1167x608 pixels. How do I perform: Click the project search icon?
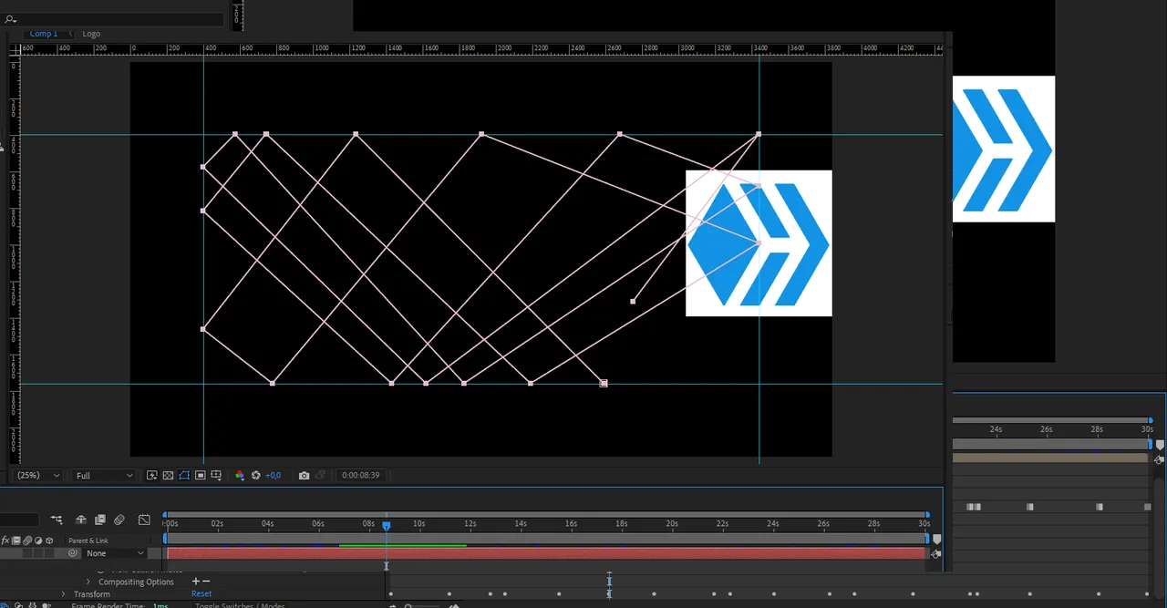[x=10, y=19]
